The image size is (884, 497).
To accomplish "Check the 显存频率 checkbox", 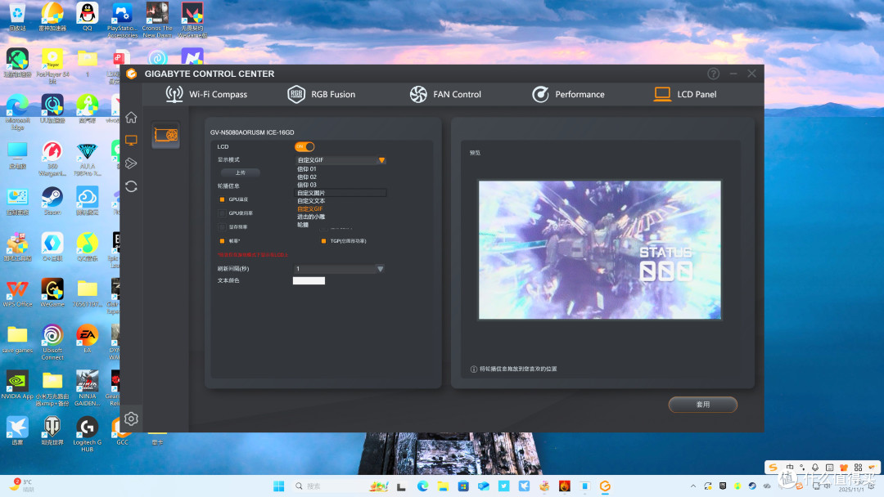I will pyautogui.click(x=222, y=226).
